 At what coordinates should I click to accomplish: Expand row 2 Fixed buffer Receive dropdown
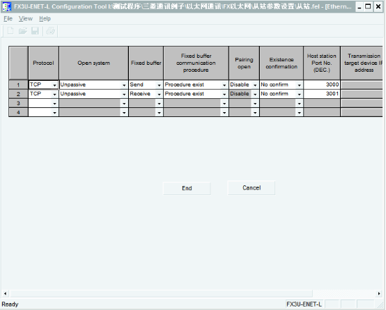pyautogui.click(x=160, y=94)
